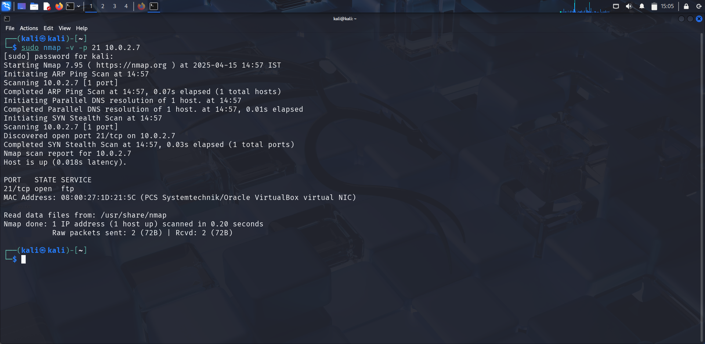This screenshot has width=705, height=344.
Task: Click the '[sudo] password for kali:' line
Action: click(59, 57)
